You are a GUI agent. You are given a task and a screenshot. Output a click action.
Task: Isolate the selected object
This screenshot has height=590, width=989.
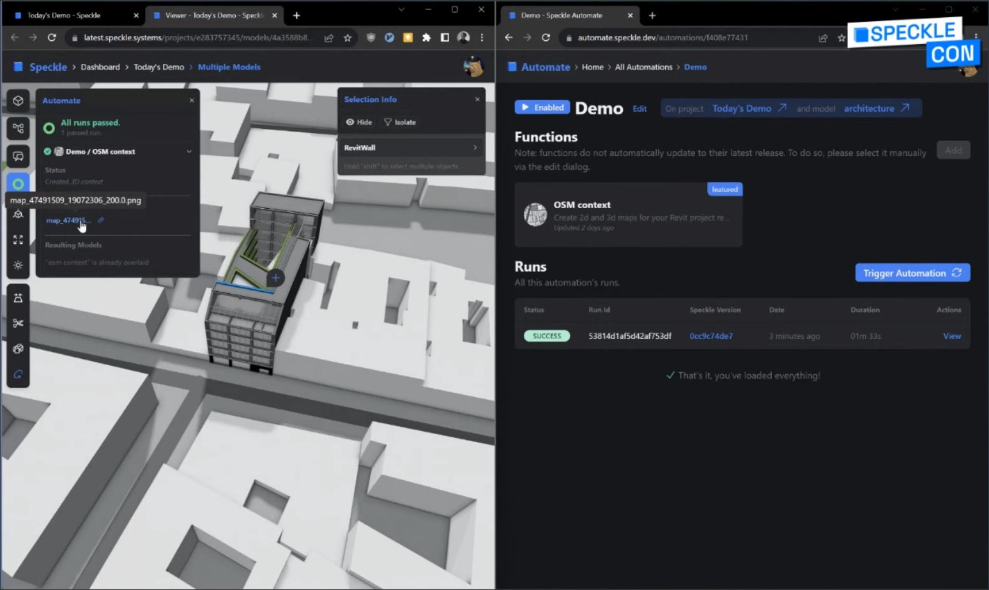point(400,122)
